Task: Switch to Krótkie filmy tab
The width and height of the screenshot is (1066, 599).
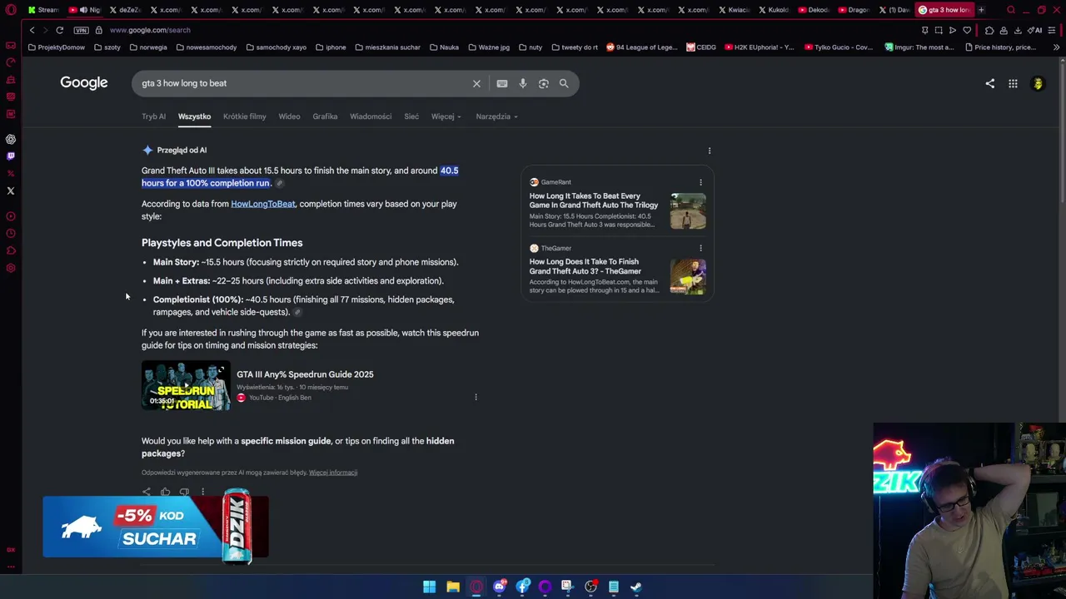Action: (x=245, y=116)
